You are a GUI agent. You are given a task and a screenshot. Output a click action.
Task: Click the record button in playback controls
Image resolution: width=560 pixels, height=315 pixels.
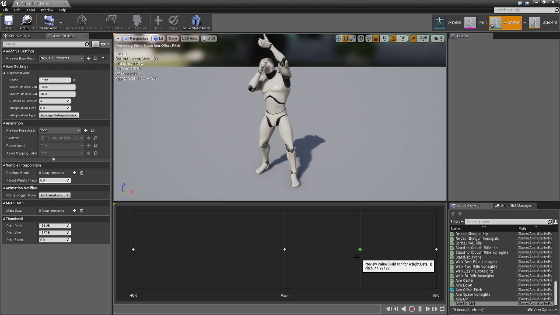point(412,309)
